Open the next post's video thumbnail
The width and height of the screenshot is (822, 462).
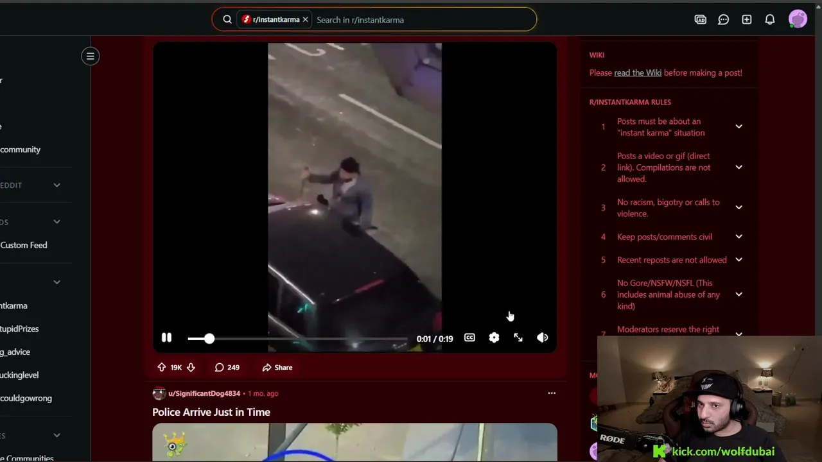354,442
